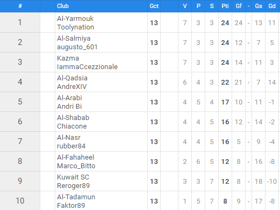Sort the table by the Pti column header
Screen dimensions: 280x210
click(225, 6)
